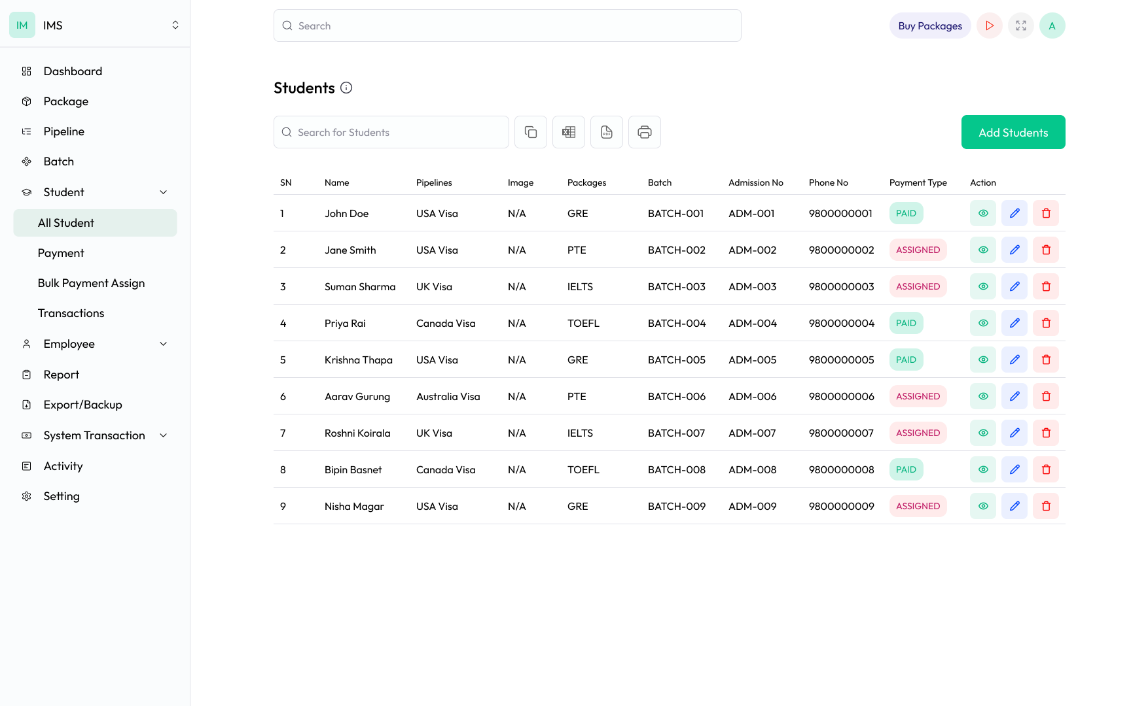This screenshot has width=1131, height=706.
Task: Click John Doe's PAID badge
Action: click(906, 213)
